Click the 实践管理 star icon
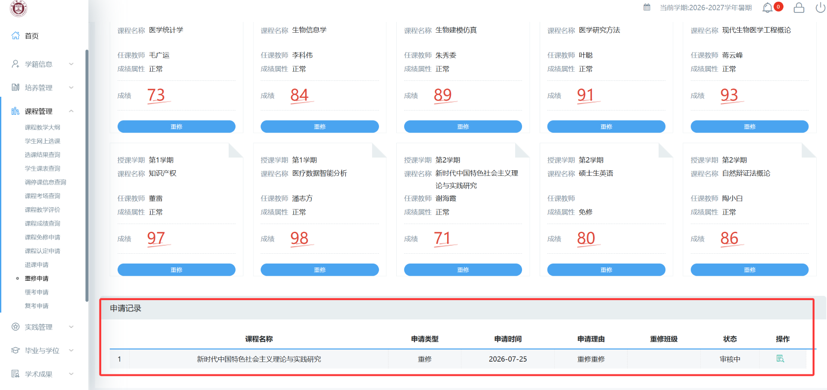 16,327
